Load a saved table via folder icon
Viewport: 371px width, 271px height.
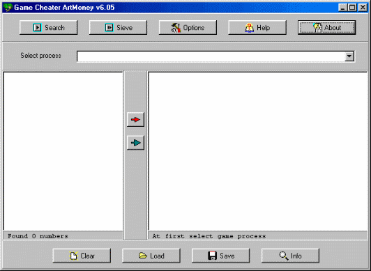coord(151,256)
